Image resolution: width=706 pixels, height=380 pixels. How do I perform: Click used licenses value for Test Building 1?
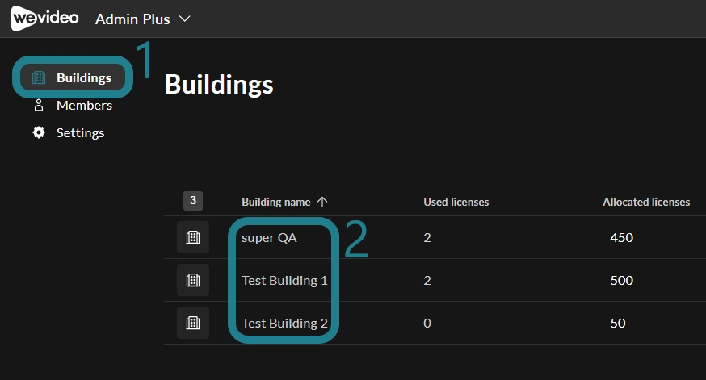(x=427, y=280)
